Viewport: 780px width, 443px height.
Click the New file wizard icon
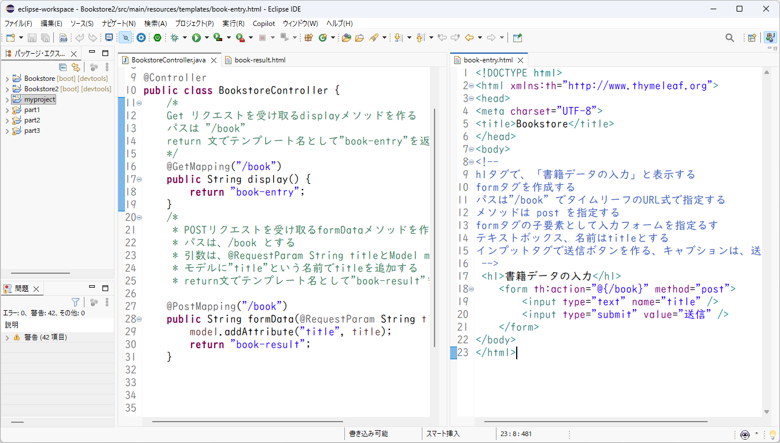pyautogui.click(x=10, y=38)
